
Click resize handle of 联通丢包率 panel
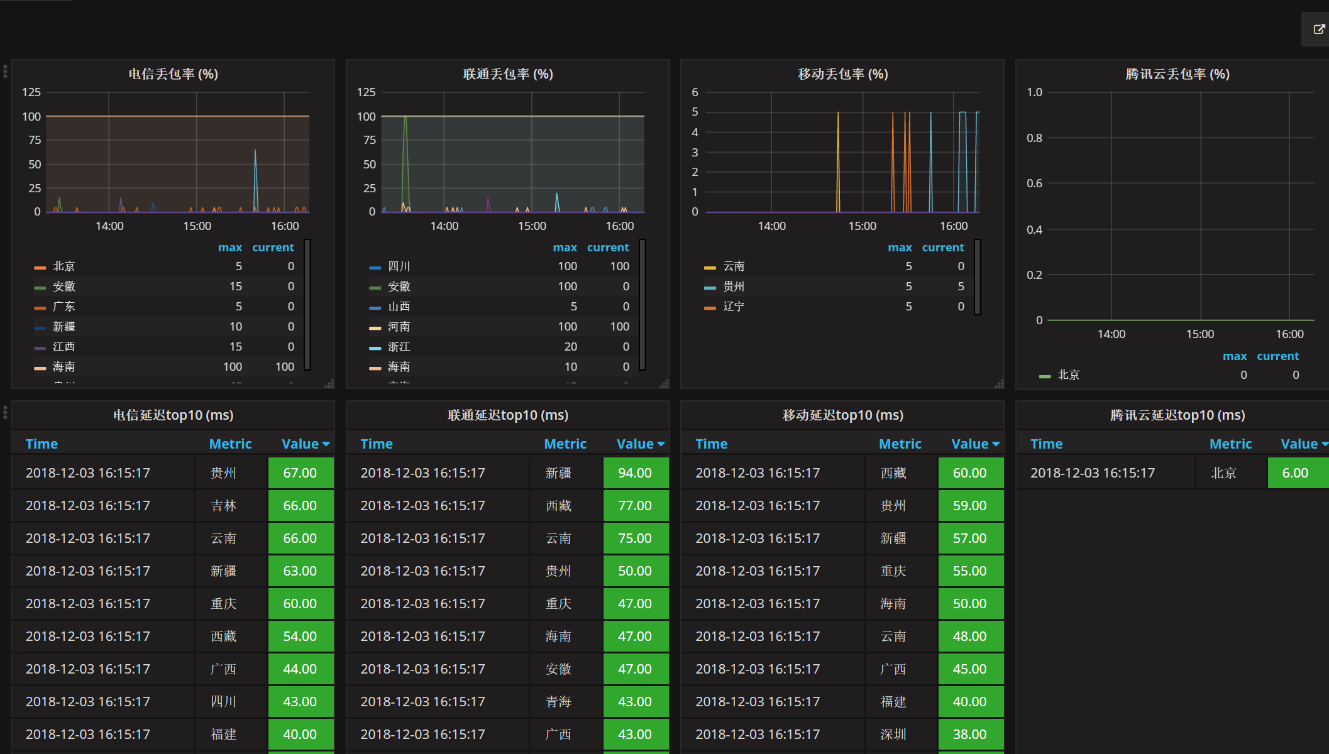tap(664, 384)
